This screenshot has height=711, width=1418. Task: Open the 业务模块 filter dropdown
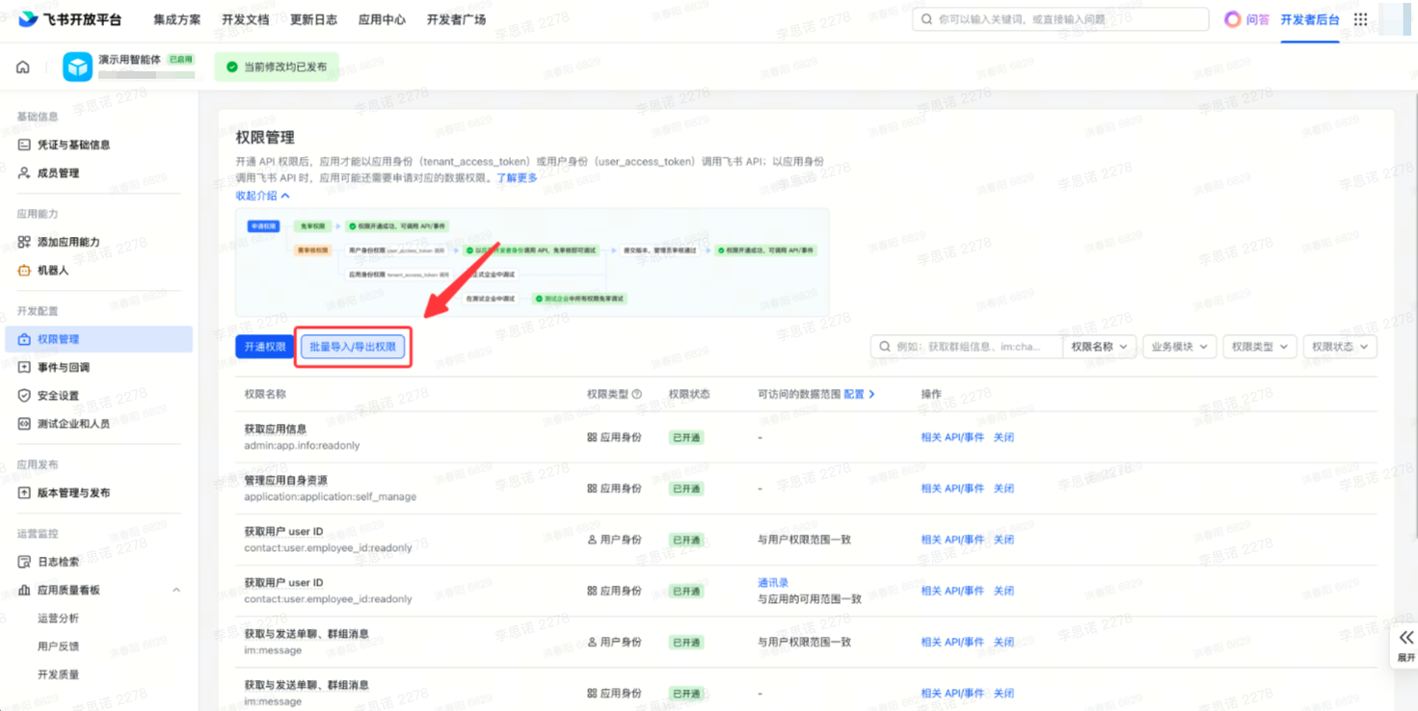[x=1179, y=347]
